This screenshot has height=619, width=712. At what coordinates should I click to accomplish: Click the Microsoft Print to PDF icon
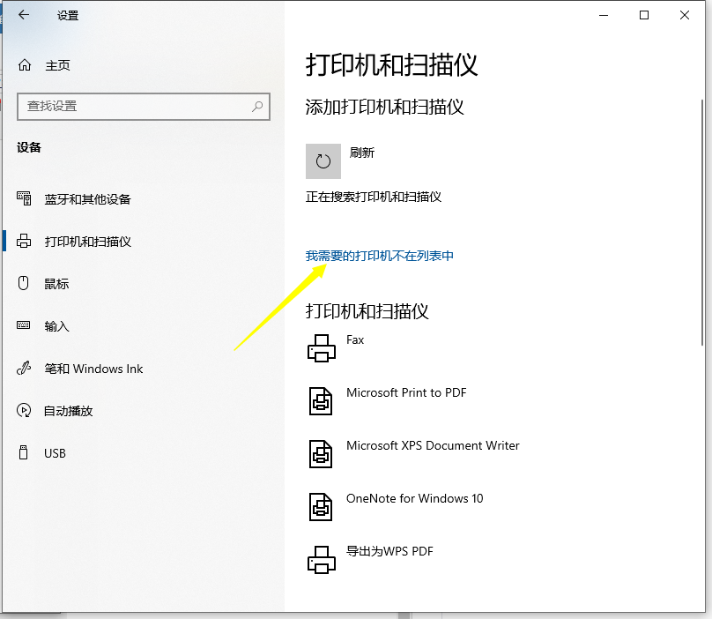[321, 401]
